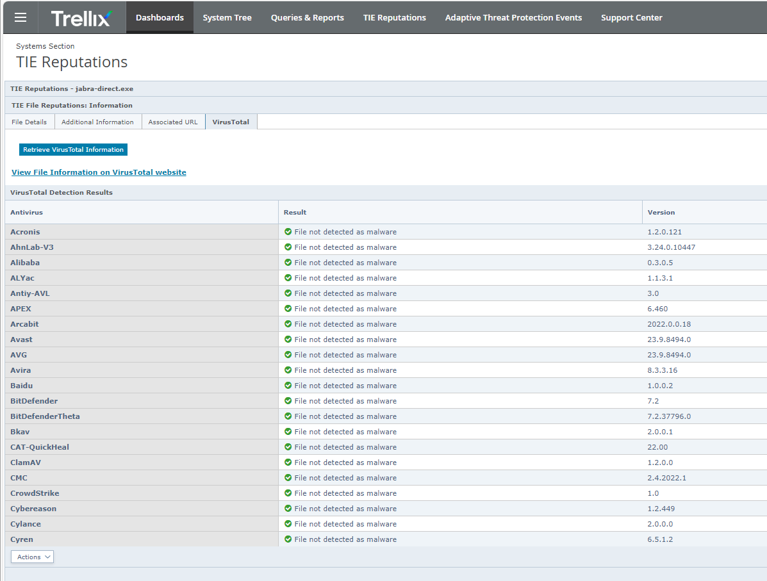Image resolution: width=767 pixels, height=581 pixels.
Task: Click green check icon in ClamAV row
Action: point(288,462)
